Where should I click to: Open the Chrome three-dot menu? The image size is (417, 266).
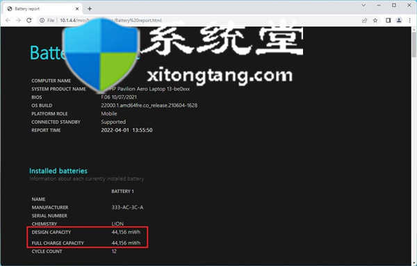[410, 20]
